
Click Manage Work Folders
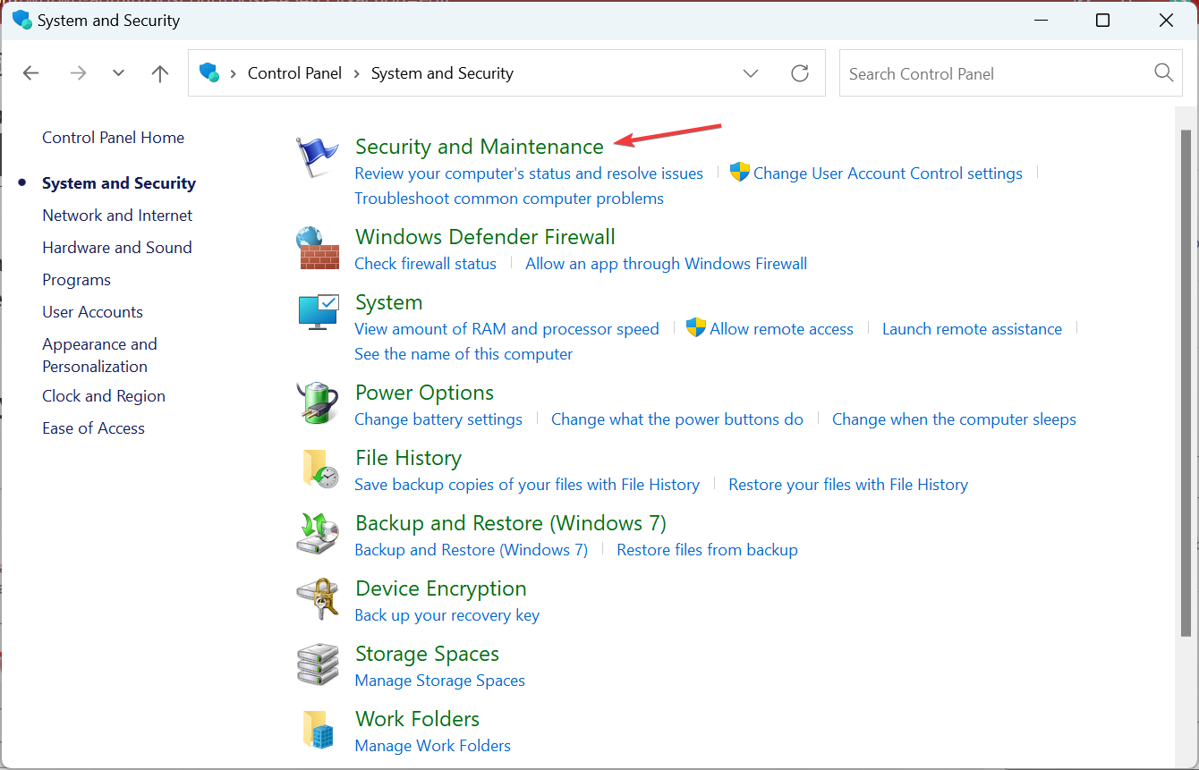point(432,746)
